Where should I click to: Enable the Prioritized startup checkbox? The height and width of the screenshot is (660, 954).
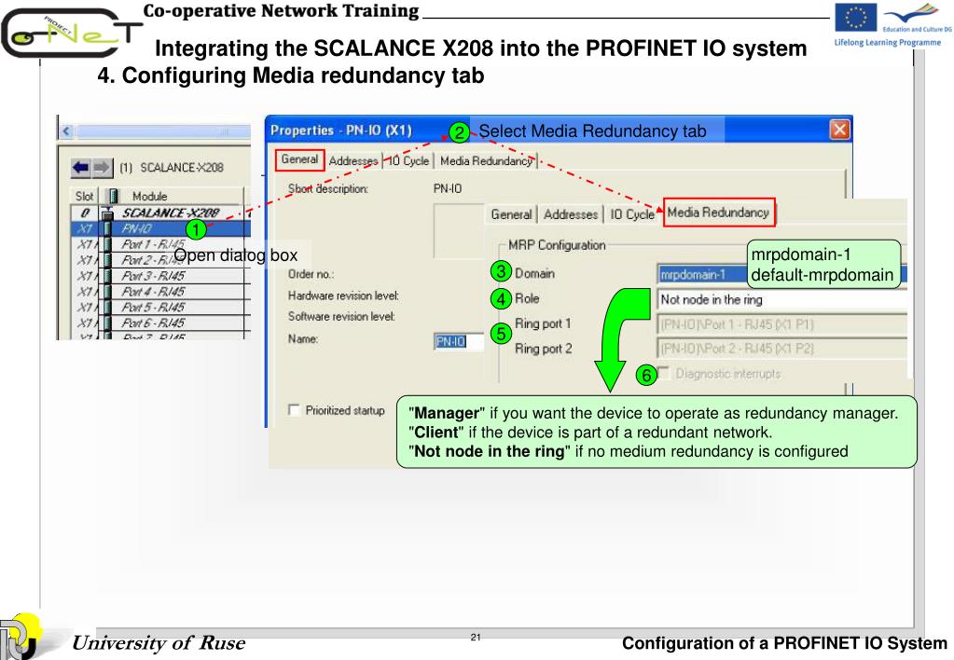(x=294, y=410)
